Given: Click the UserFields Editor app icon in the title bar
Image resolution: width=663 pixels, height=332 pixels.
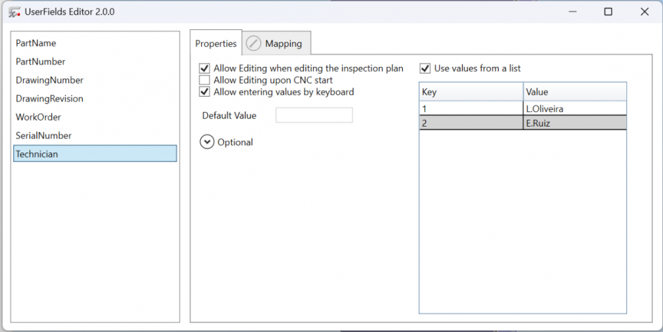Looking at the screenshot, I should tap(15, 12).
